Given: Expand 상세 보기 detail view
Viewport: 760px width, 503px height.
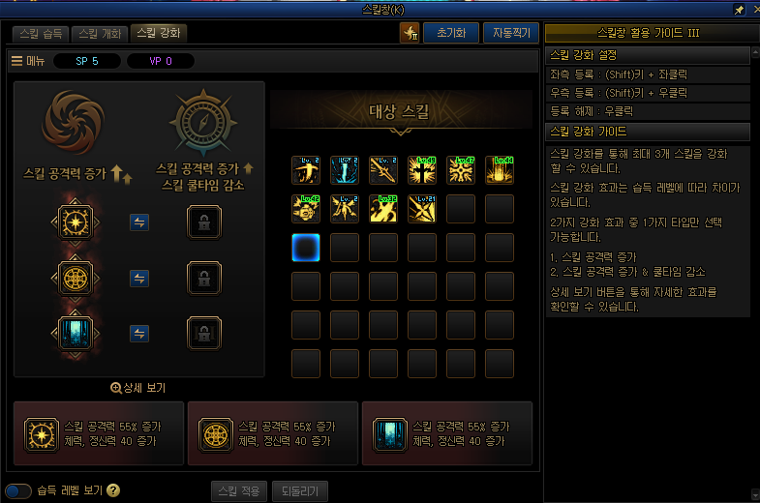Looking at the screenshot, I should [138, 388].
